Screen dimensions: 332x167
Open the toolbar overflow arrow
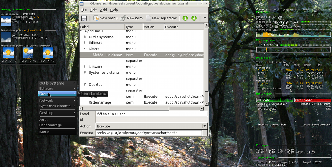tap(205, 18)
